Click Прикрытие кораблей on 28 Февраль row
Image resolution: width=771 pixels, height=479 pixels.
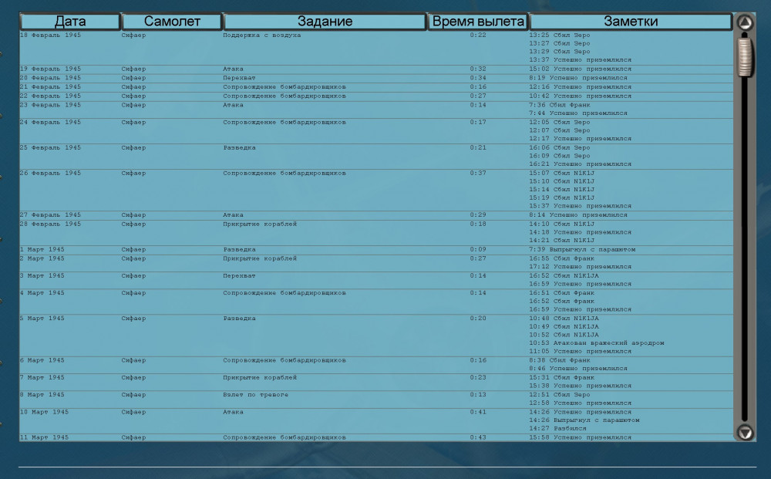pos(260,224)
